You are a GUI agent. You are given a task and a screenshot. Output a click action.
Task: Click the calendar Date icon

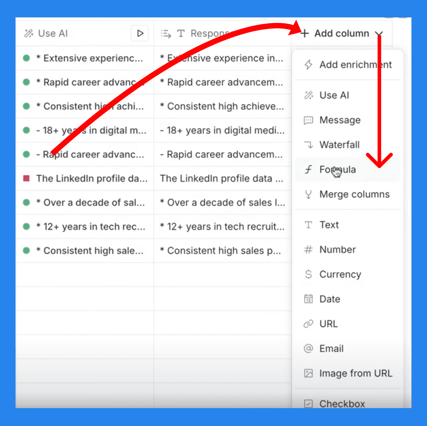pyautogui.click(x=309, y=299)
